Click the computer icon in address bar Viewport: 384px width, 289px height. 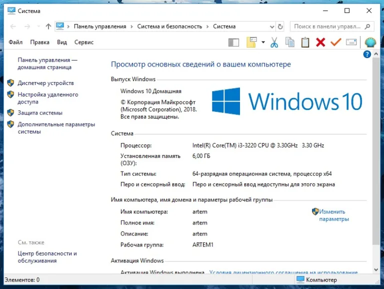pyautogui.click(x=60, y=26)
